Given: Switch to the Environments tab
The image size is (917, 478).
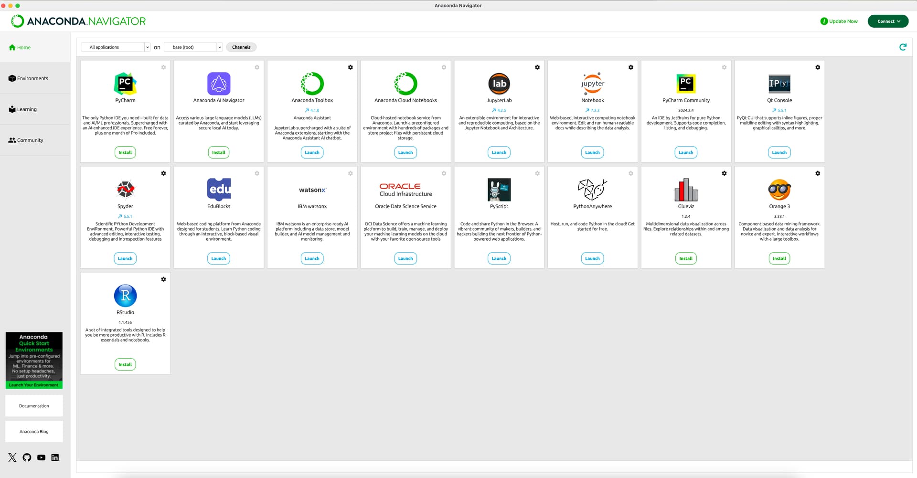Looking at the screenshot, I should point(35,78).
